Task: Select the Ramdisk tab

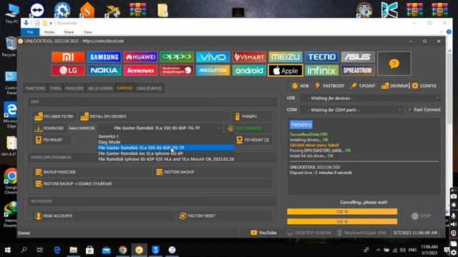Action: 125,89
